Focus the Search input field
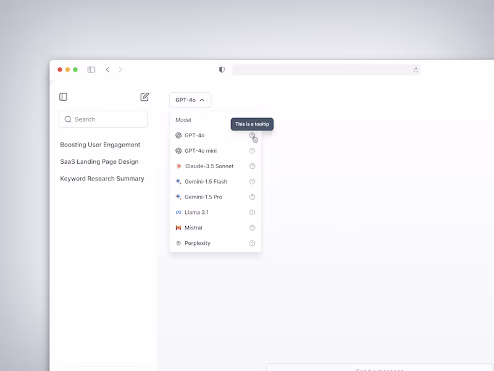The width and height of the screenshot is (494, 371). [103, 119]
